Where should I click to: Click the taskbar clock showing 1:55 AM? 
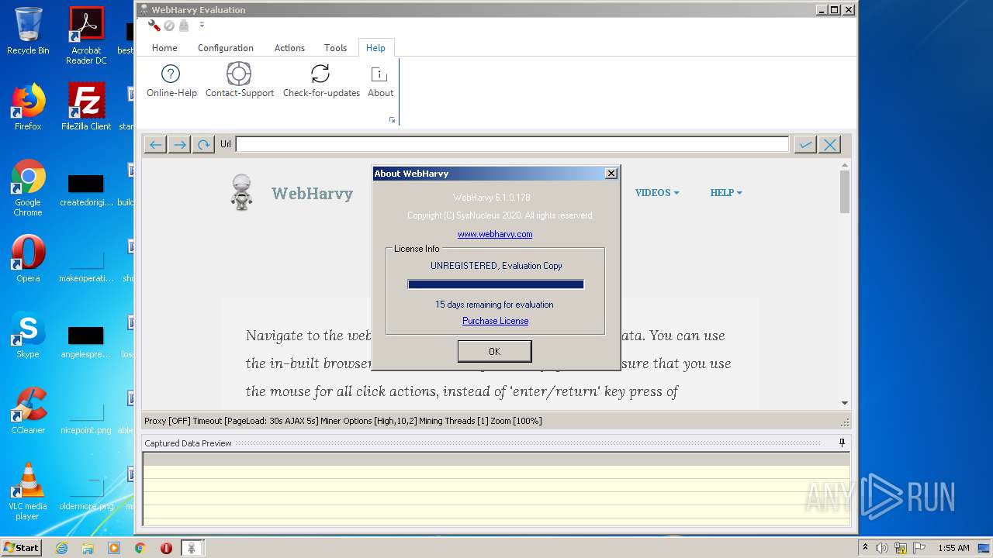click(953, 548)
